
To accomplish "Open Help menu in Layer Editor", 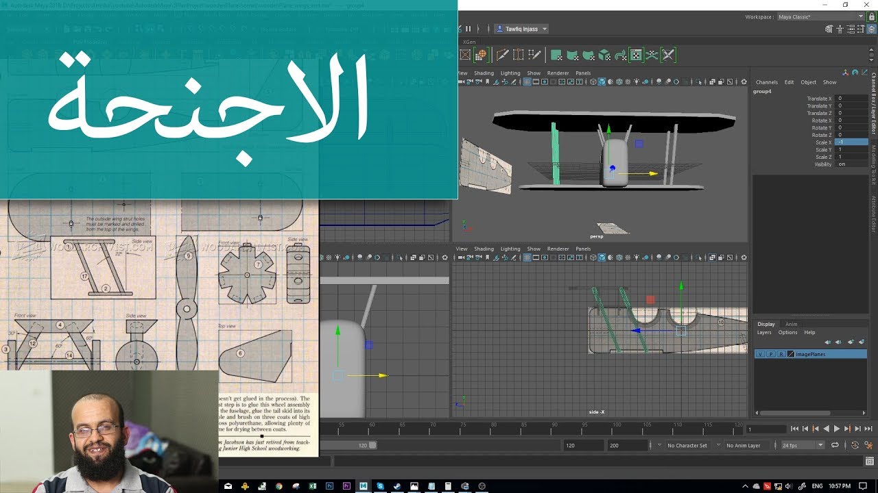I will (x=809, y=333).
